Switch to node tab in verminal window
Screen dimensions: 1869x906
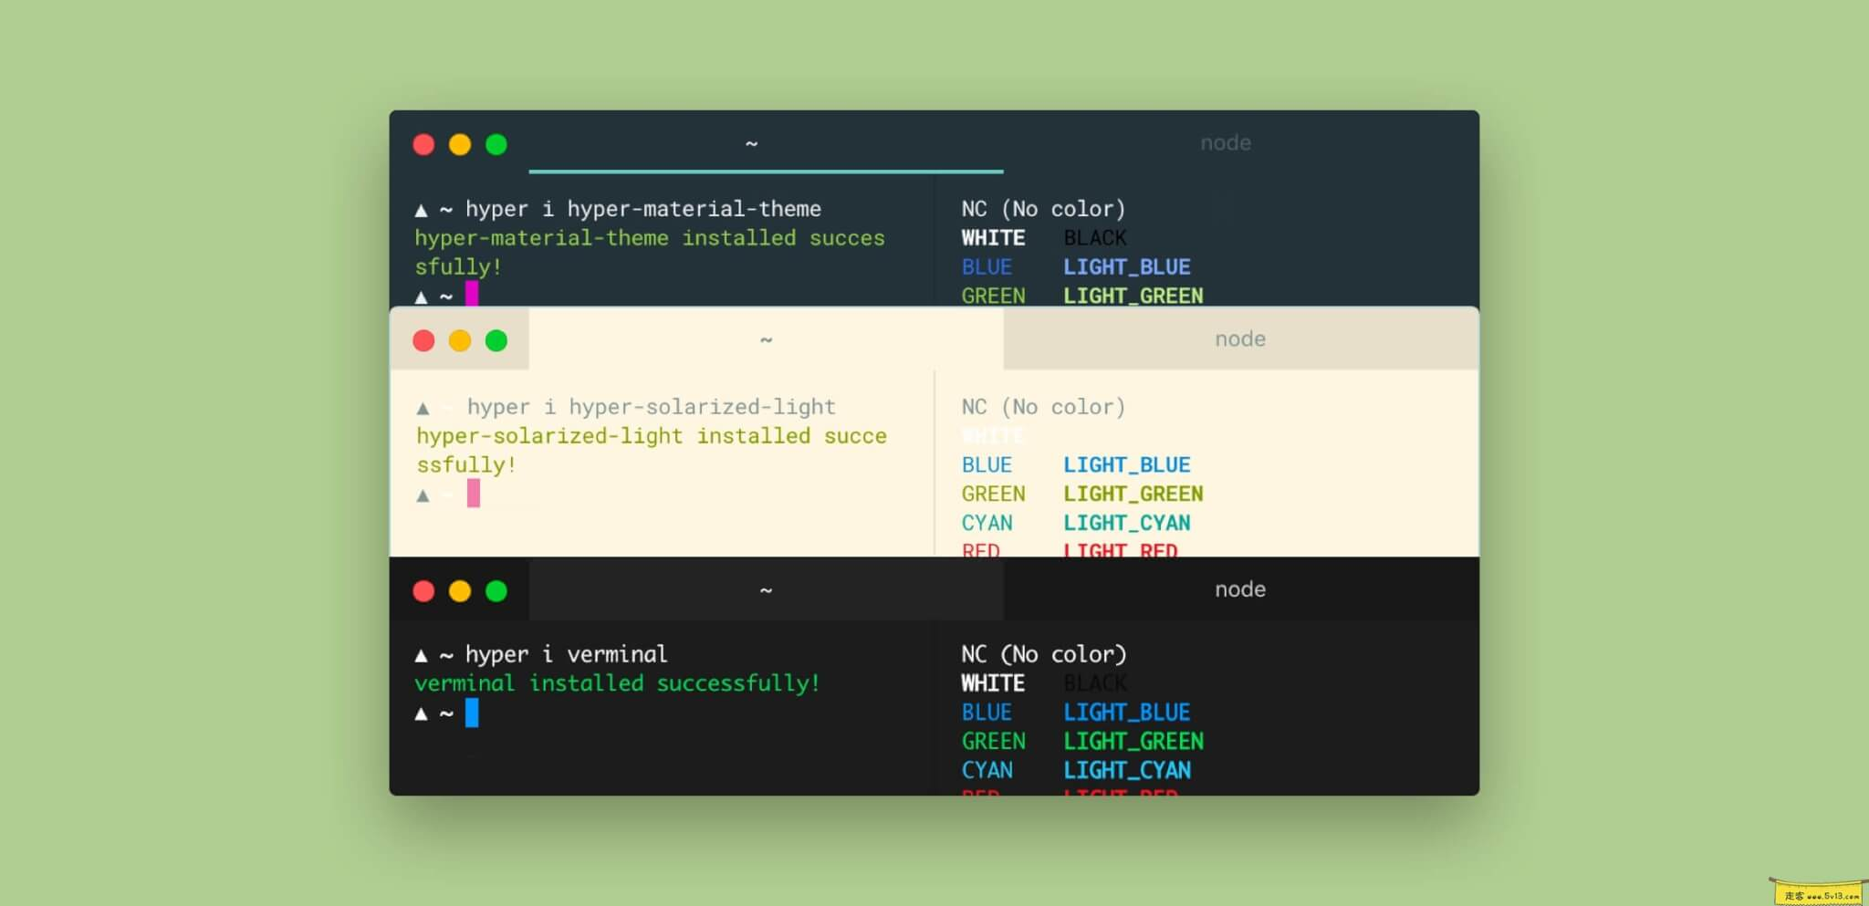1239,589
